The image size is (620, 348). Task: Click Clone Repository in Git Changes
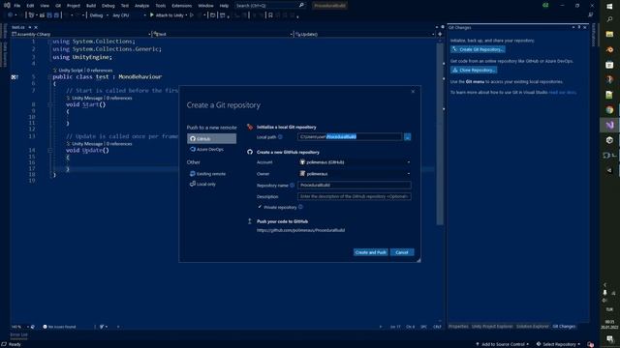474,70
